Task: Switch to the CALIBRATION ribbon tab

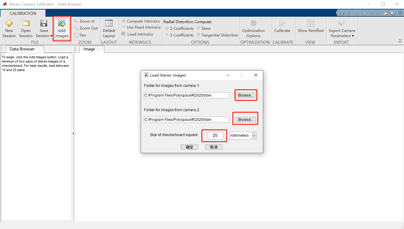Action: [23, 13]
